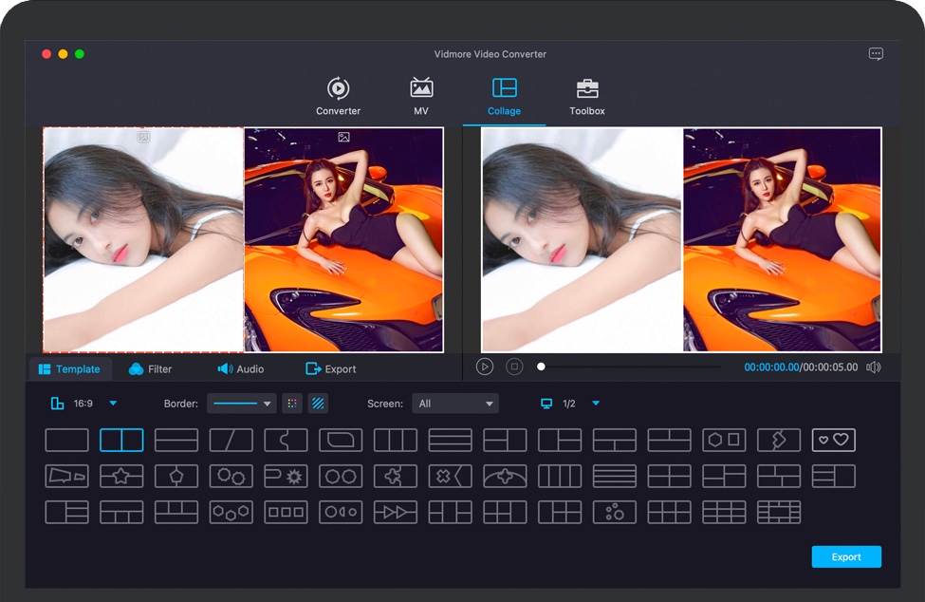Mute the preview with the speaker icon
This screenshot has width=925, height=602.
tap(873, 367)
